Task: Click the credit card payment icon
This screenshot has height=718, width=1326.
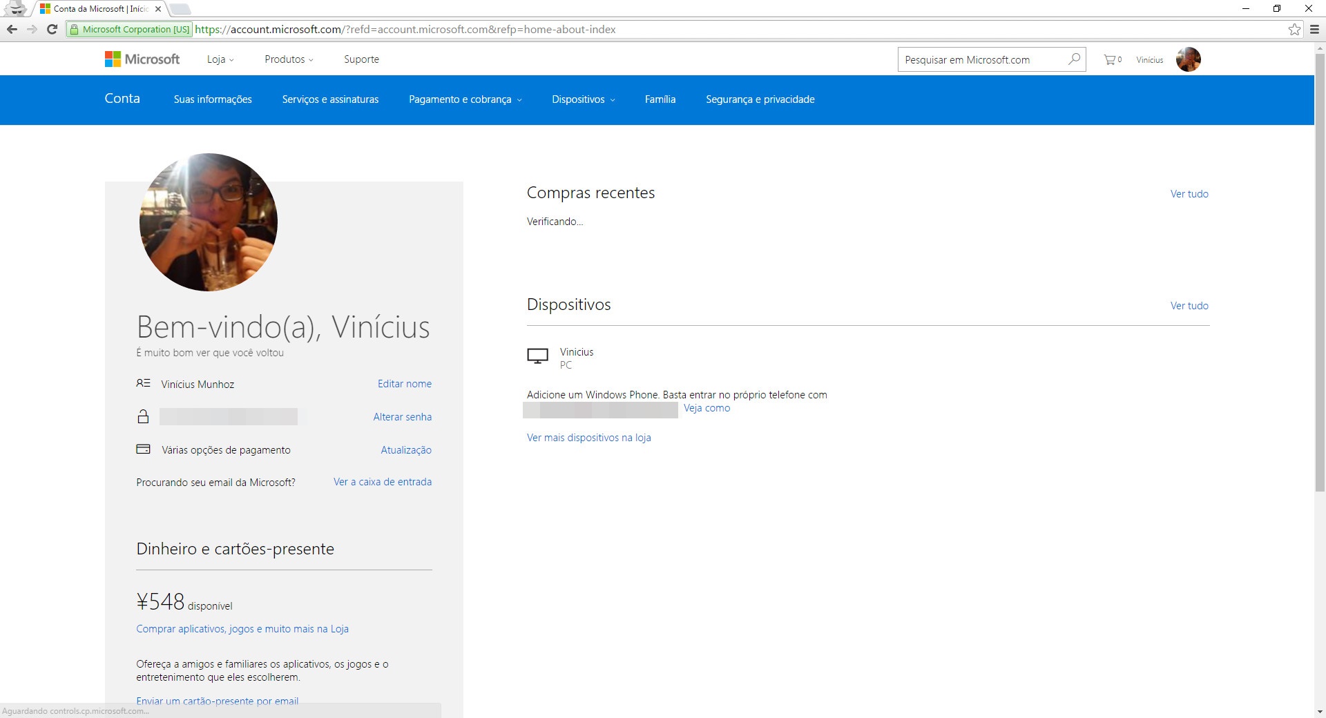Action: [x=143, y=449]
